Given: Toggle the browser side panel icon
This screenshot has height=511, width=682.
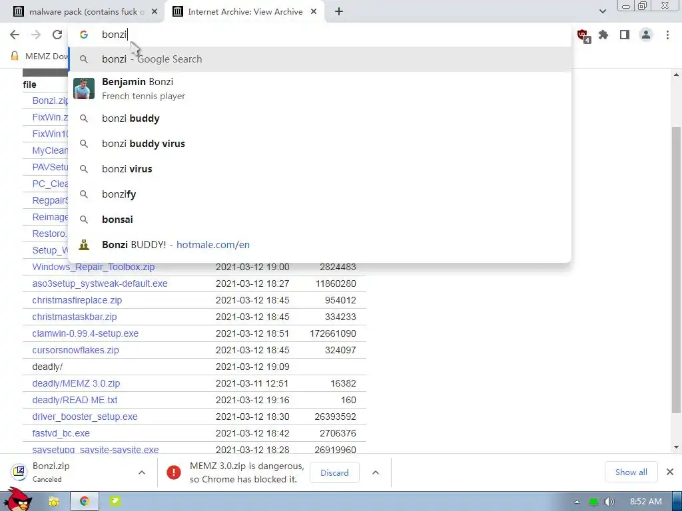Looking at the screenshot, I should coord(625,35).
